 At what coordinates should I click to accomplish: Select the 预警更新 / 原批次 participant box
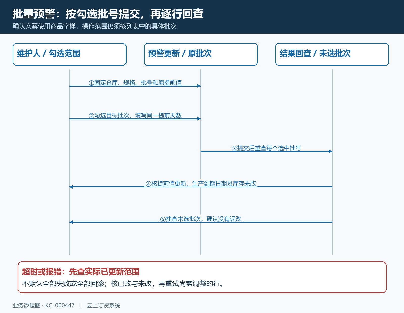pyautogui.click(x=201, y=54)
